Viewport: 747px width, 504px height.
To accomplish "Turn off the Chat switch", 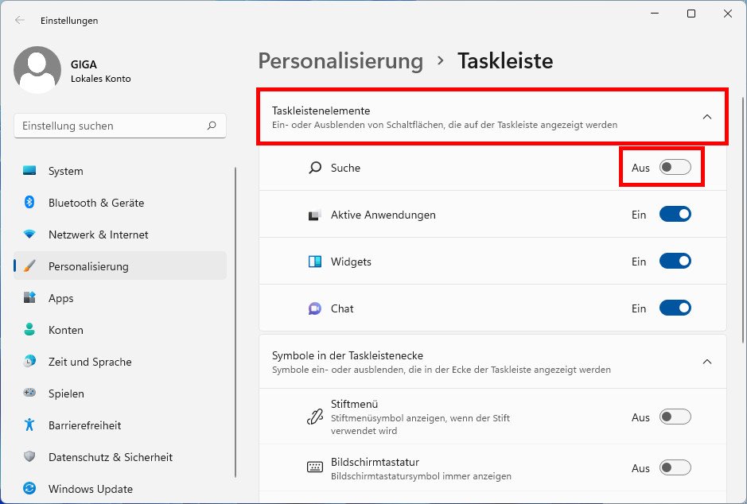I will [x=675, y=308].
